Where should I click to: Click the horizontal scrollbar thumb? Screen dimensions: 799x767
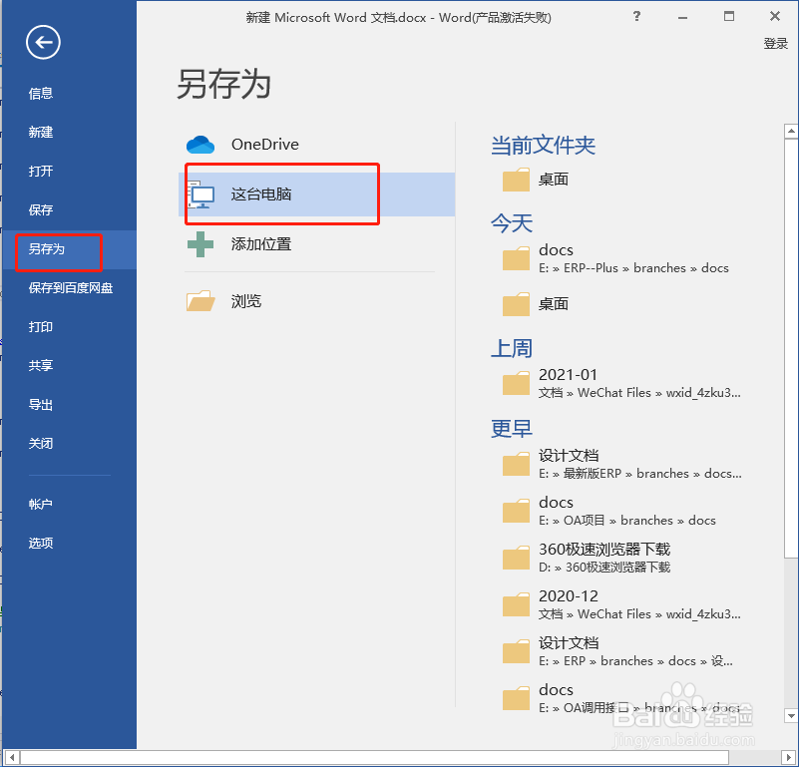click(374, 757)
